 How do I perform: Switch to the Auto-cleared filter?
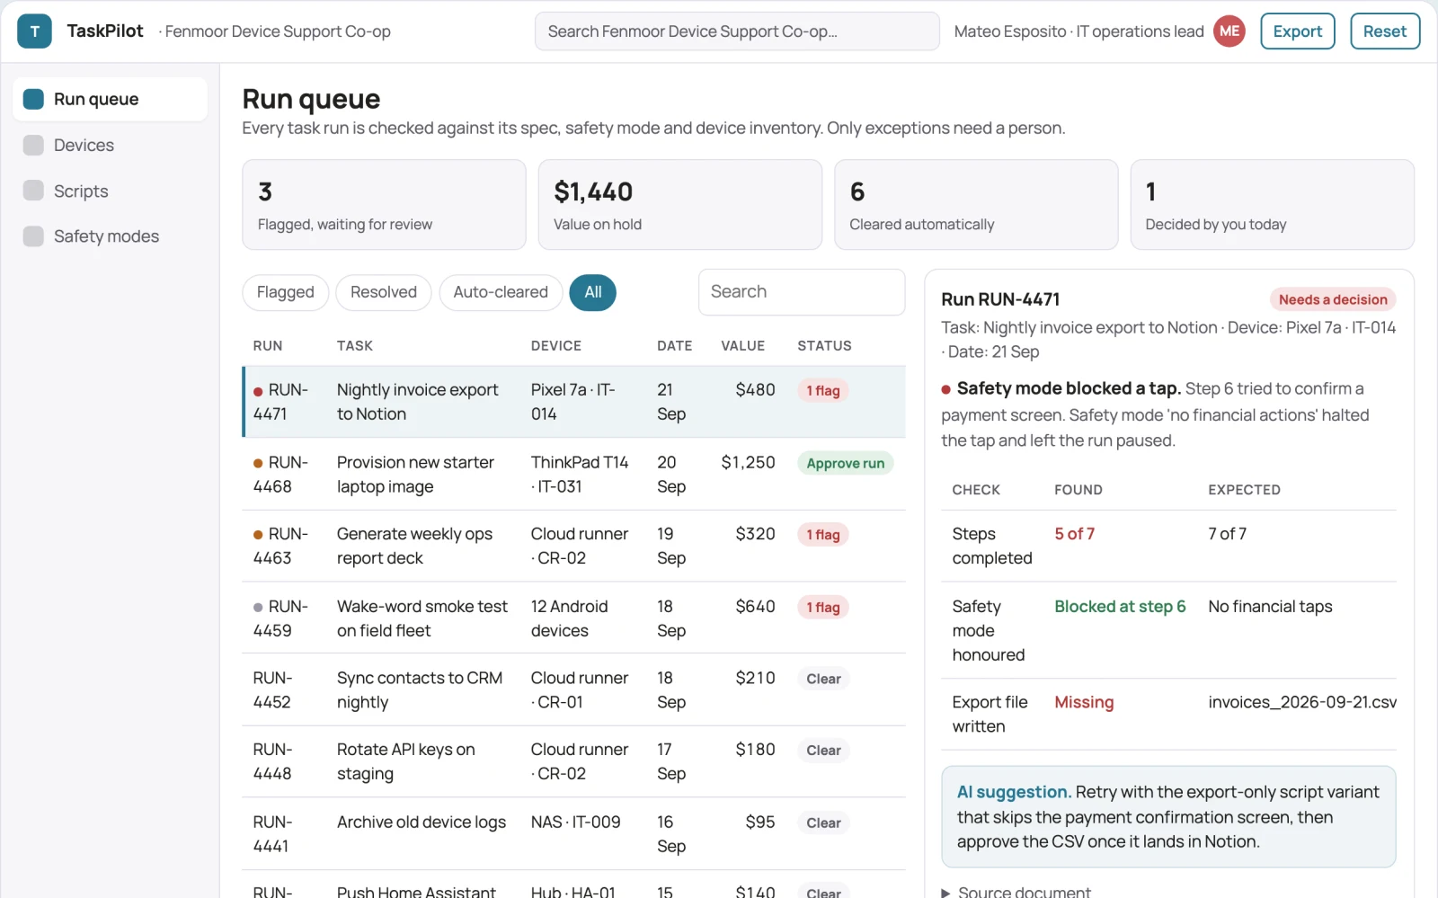501,292
